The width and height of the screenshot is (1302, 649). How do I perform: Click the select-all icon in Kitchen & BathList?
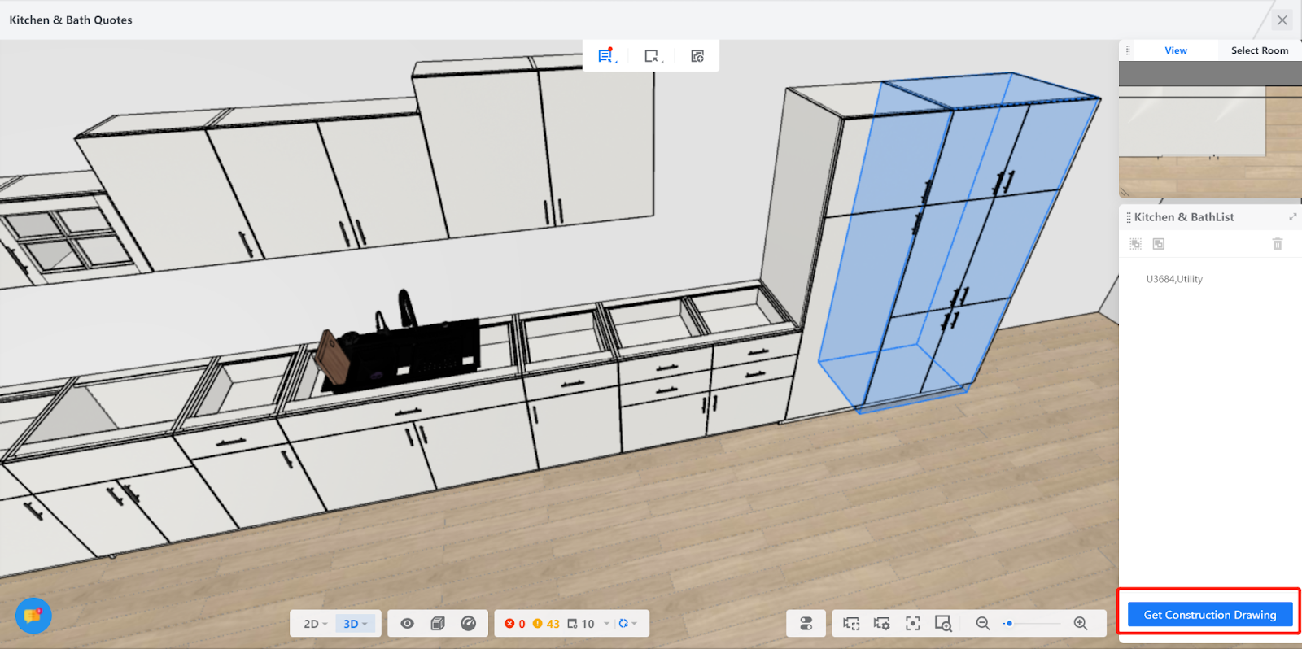click(x=1136, y=244)
